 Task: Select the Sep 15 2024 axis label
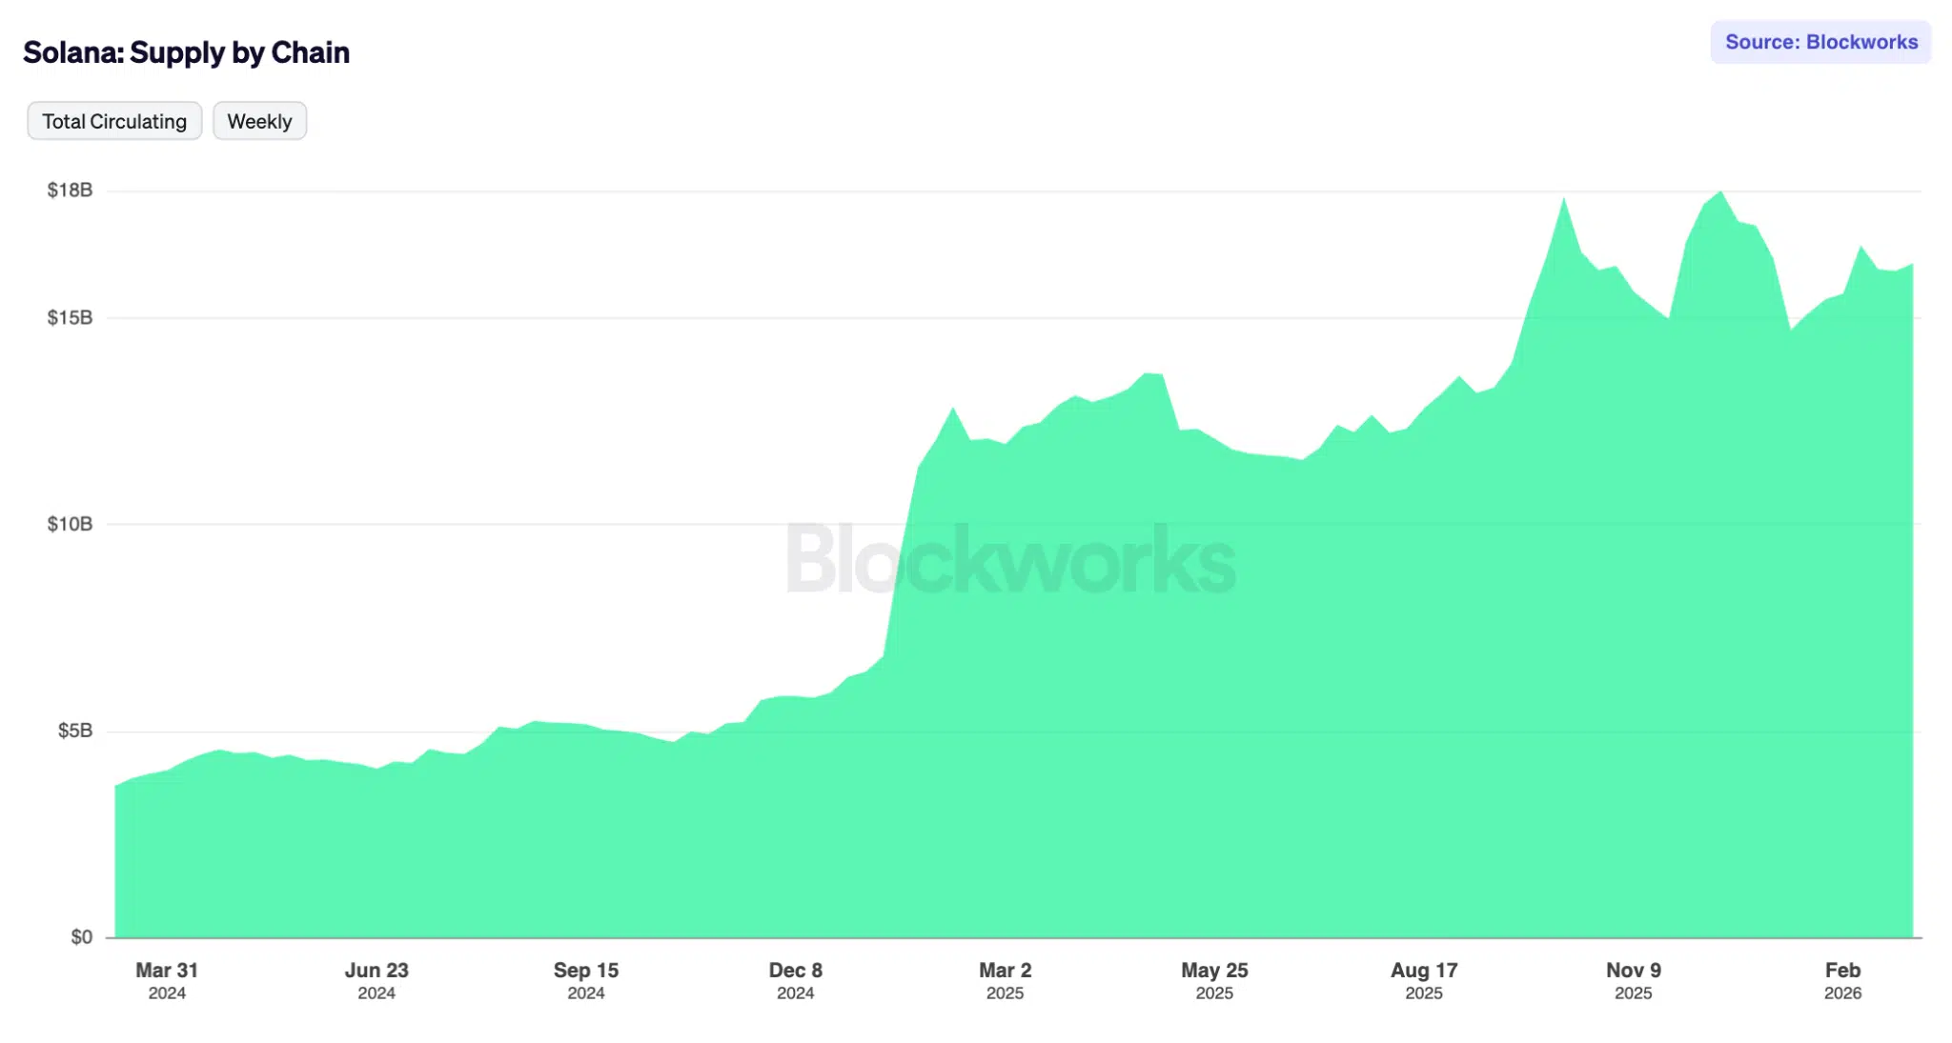[x=586, y=980]
